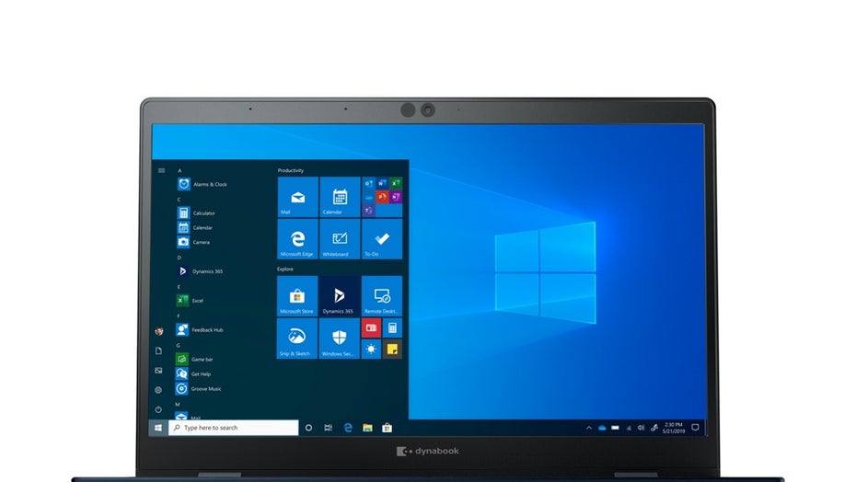Click the Microsoft Store tile
Image resolution: width=856 pixels, height=482 pixels.
click(x=297, y=296)
